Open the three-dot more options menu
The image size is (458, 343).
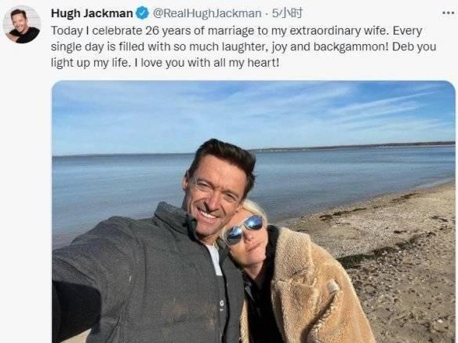448,13
